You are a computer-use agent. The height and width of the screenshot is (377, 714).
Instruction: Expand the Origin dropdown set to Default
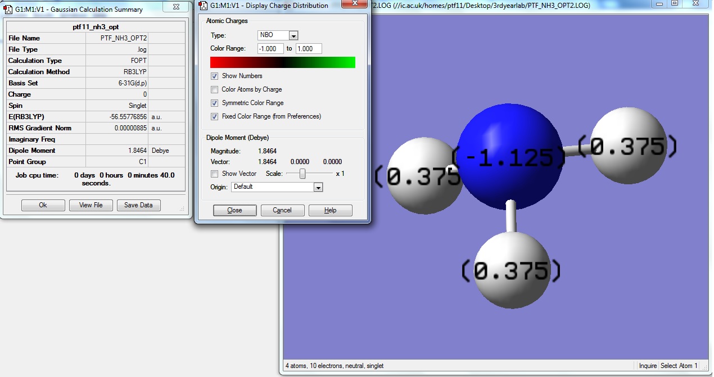(x=318, y=187)
